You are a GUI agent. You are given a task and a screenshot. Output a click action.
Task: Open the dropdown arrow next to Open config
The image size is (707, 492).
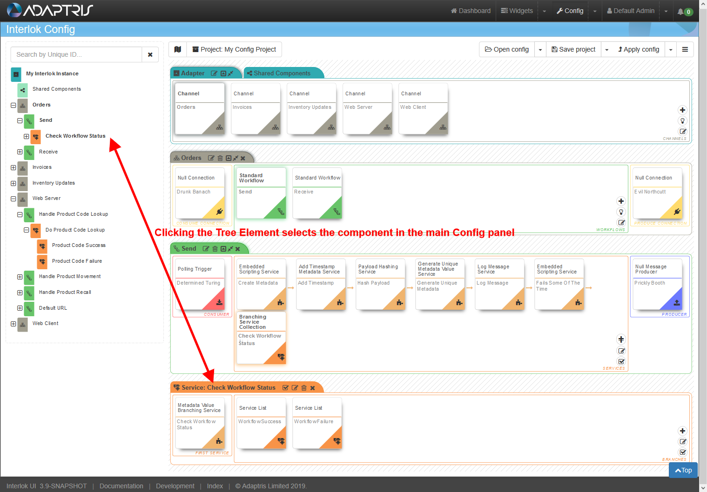click(540, 49)
